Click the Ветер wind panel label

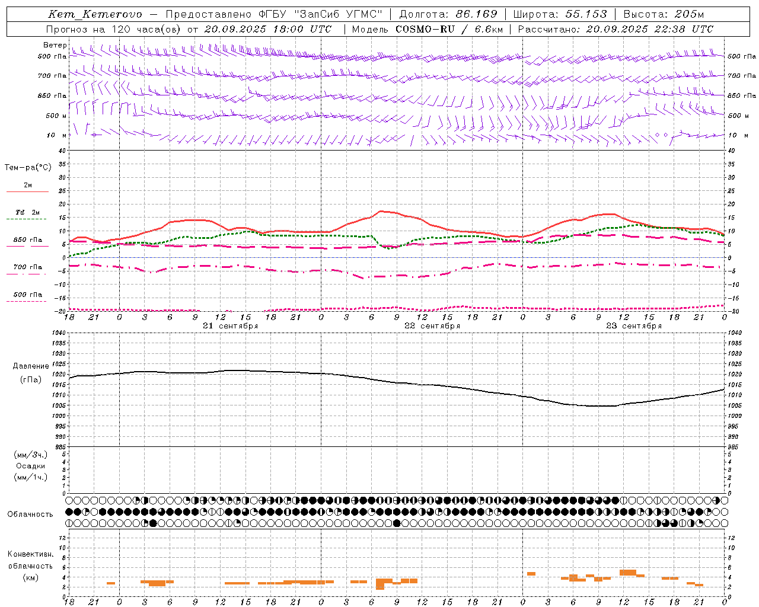click(55, 45)
